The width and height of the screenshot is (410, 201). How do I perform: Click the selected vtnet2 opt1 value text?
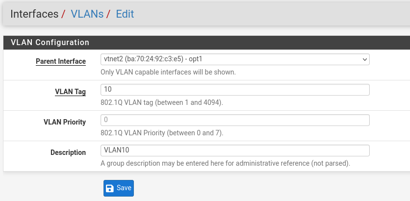(x=153, y=59)
